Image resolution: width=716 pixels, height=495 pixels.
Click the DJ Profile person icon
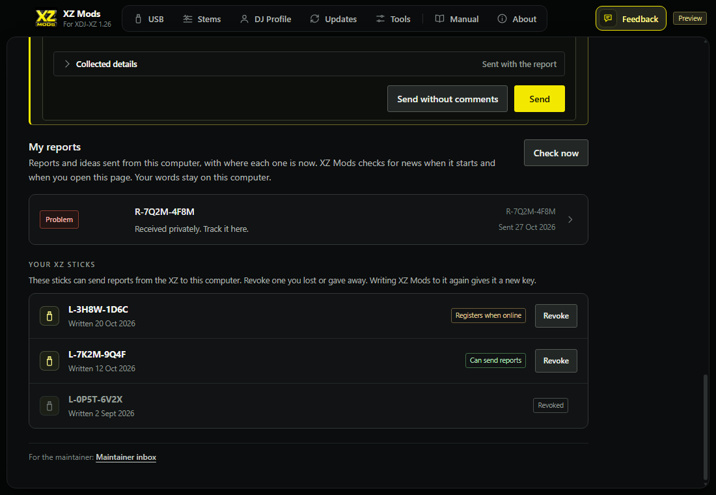tap(244, 19)
